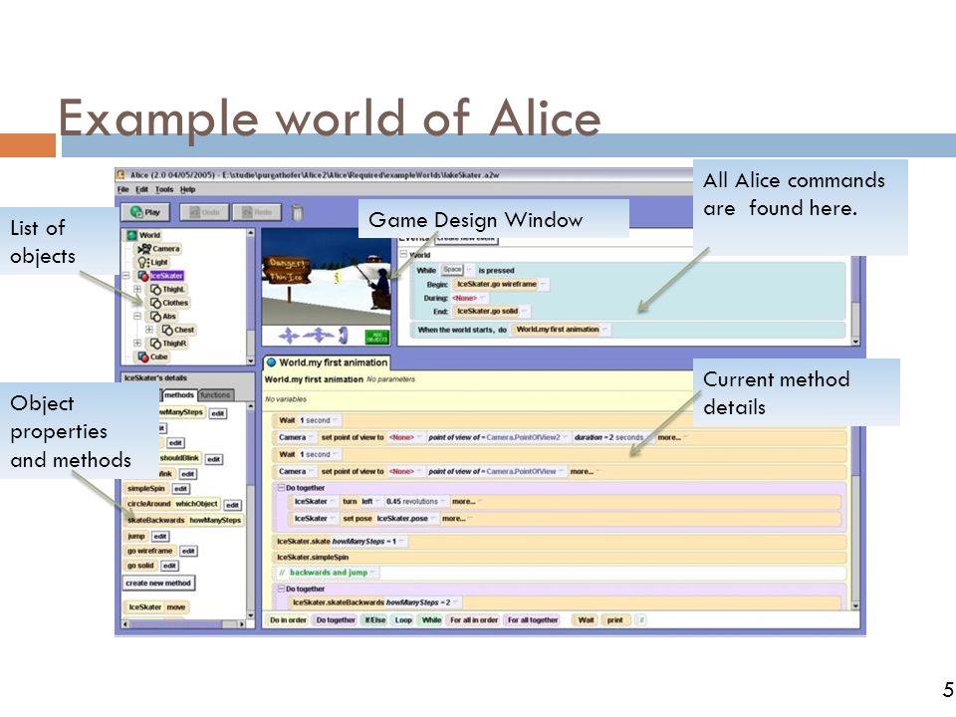Image resolution: width=956 pixels, height=717 pixels.
Task: Select the Camera object in the tree
Action: (x=159, y=249)
